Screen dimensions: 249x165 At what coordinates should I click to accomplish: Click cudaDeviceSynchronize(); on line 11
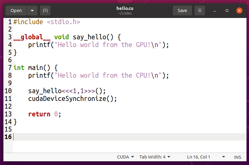click(x=72, y=99)
